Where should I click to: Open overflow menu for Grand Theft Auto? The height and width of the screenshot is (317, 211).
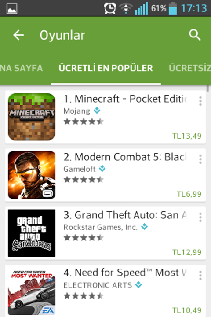click(200, 217)
